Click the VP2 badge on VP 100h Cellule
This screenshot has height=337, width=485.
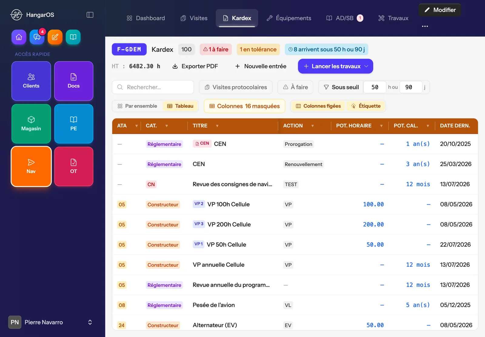point(199,204)
